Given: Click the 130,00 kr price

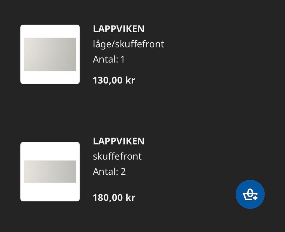Looking at the screenshot, I should (x=114, y=80).
